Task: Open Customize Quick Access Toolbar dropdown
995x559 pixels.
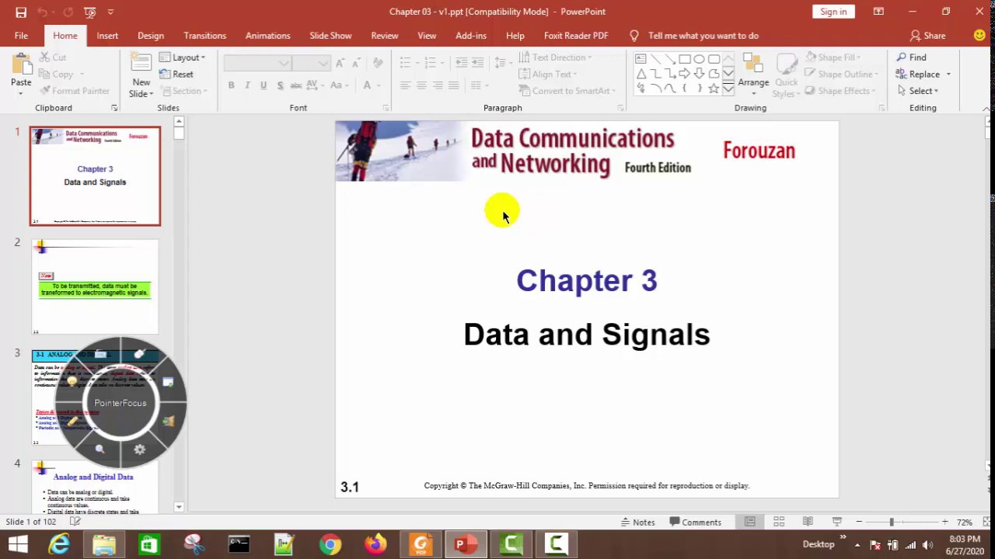Action: pos(110,12)
